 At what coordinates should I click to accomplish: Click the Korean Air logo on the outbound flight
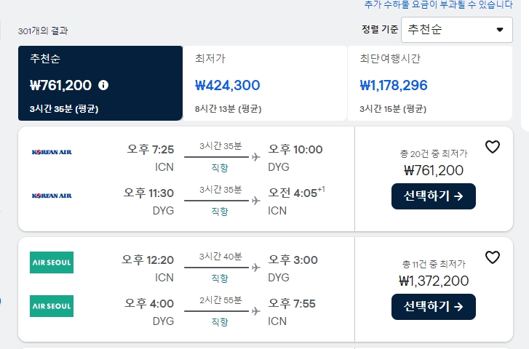click(52, 152)
